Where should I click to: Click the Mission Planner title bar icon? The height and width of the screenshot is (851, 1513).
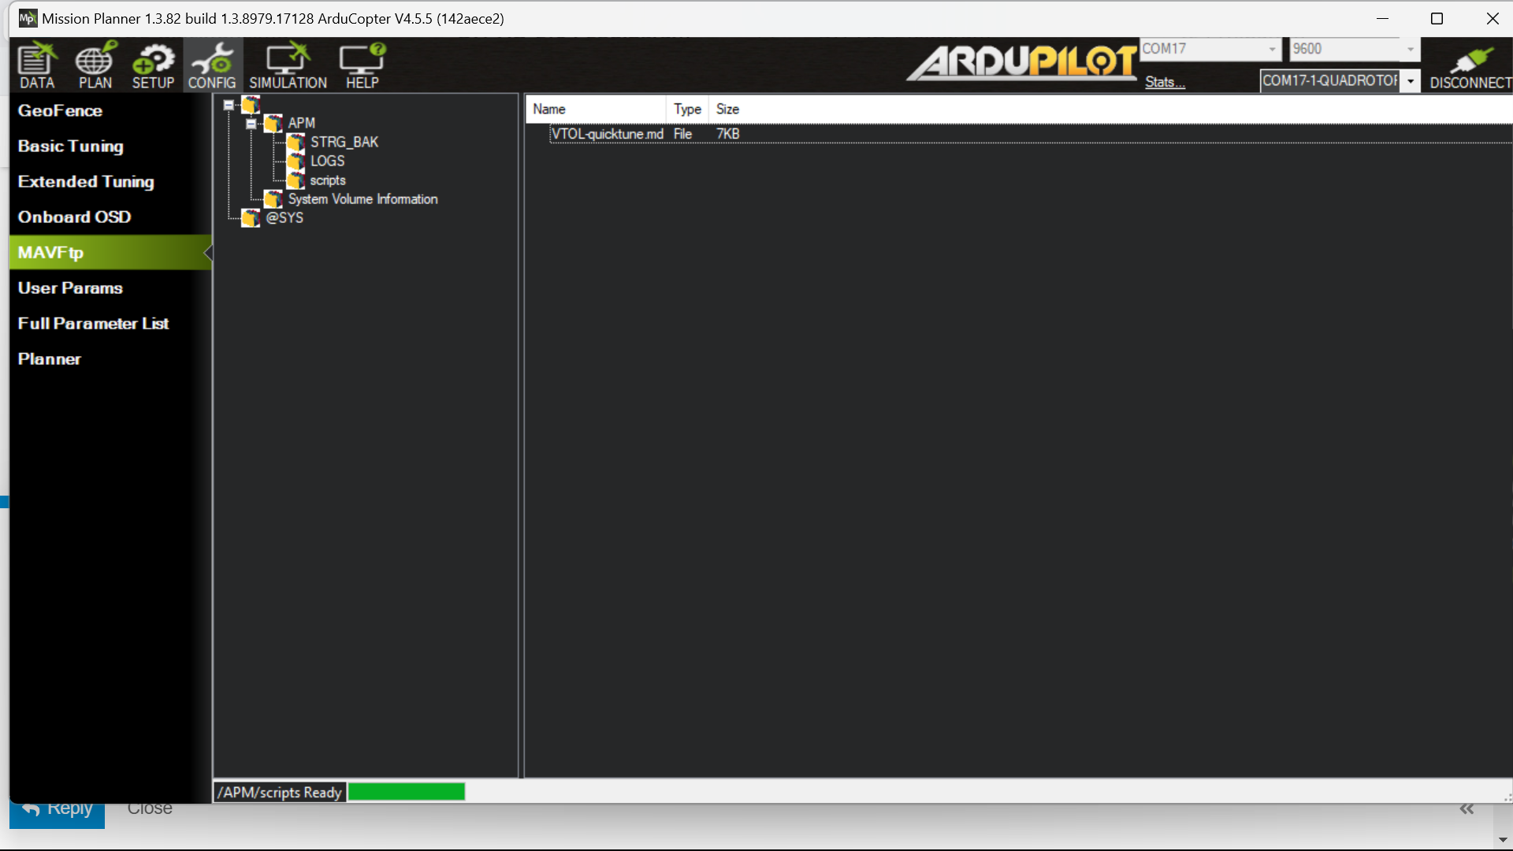(x=28, y=18)
